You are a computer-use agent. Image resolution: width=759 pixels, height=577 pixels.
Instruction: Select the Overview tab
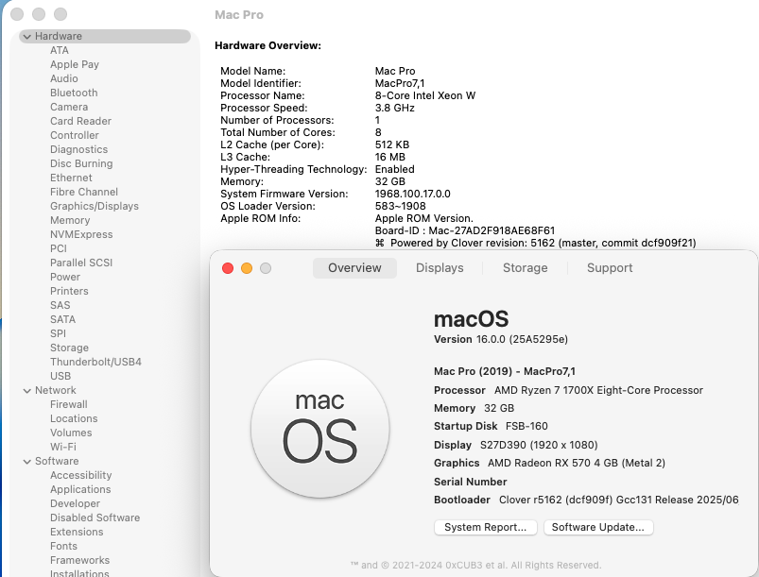354,268
